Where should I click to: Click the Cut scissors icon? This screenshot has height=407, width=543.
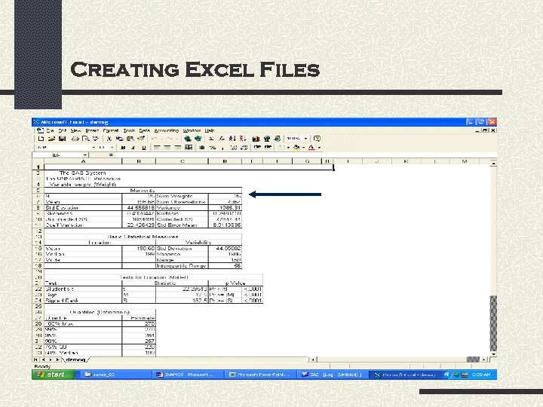109,139
